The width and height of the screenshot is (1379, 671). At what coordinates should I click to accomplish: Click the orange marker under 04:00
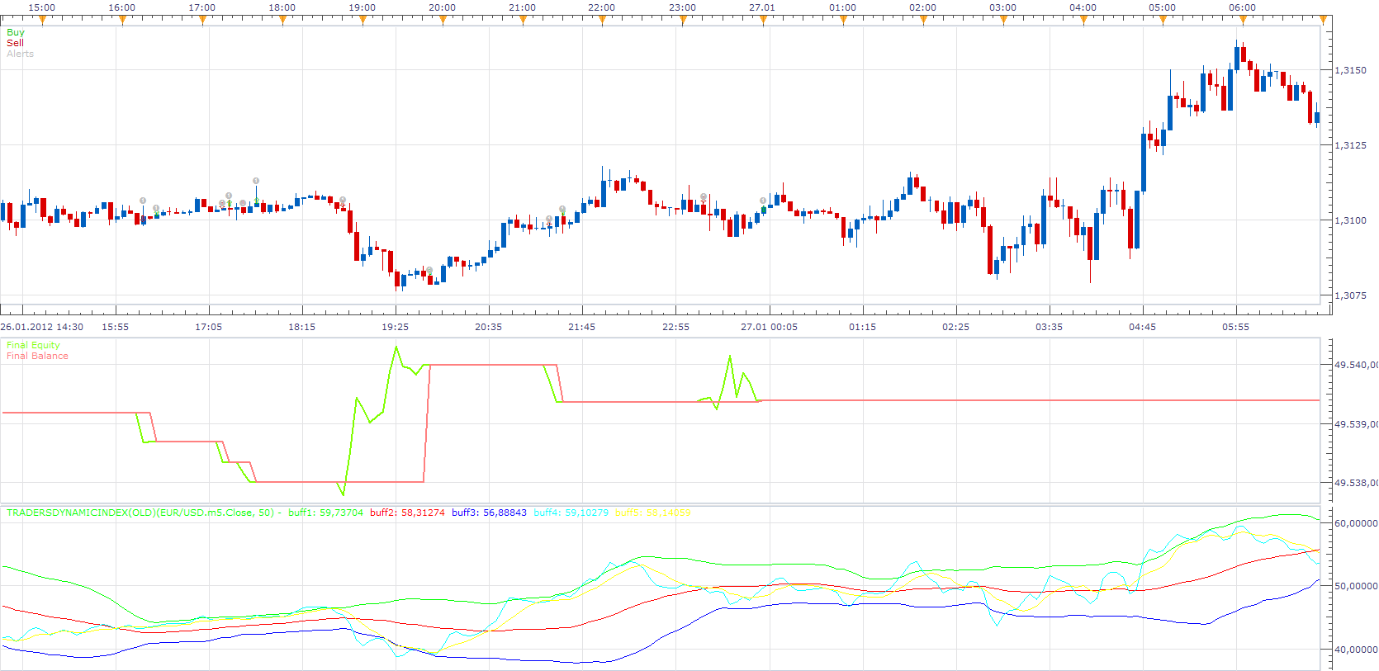(x=1083, y=21)
